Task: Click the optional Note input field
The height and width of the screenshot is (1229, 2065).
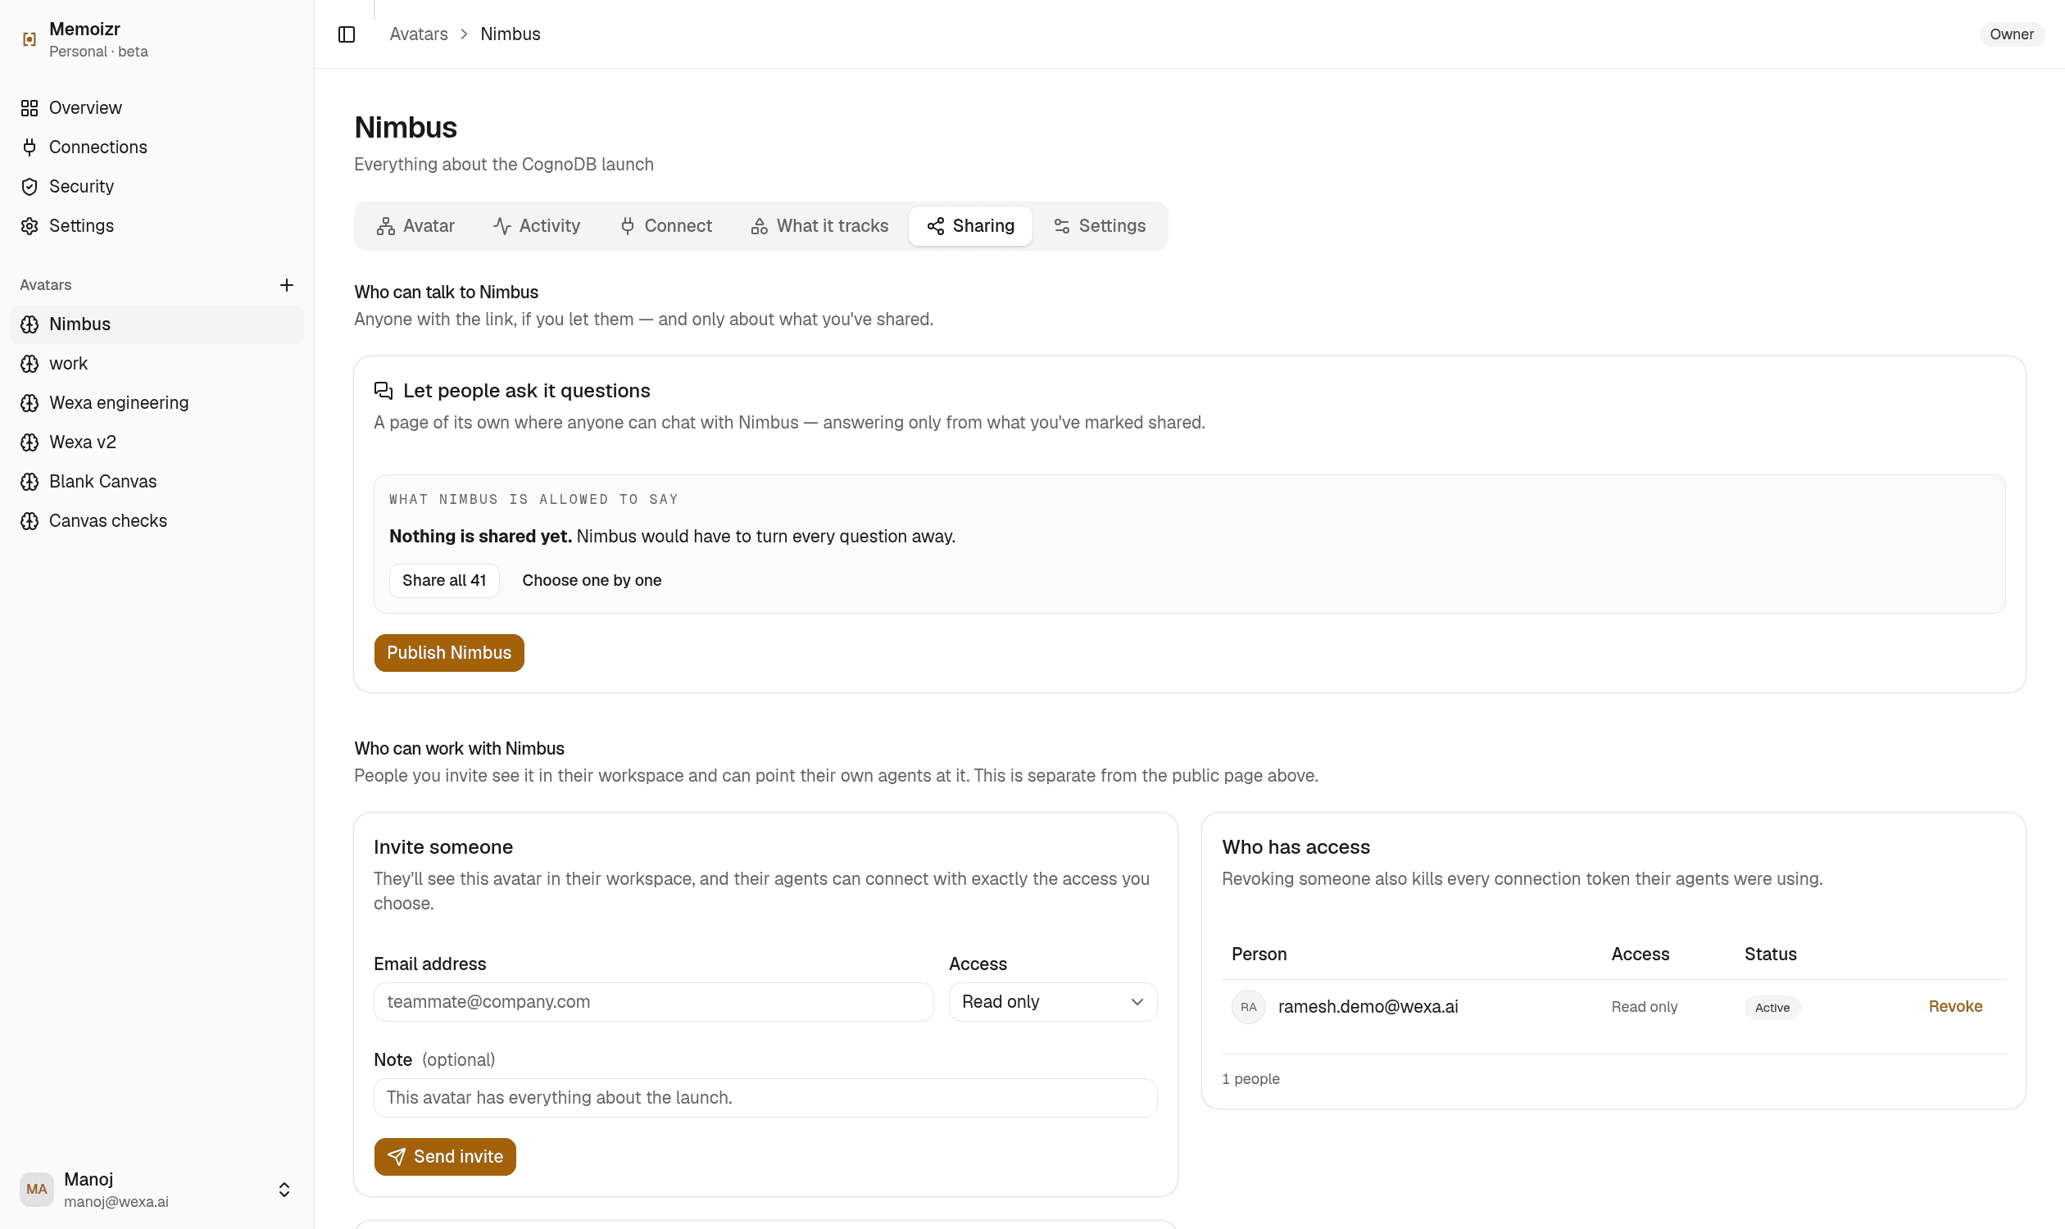Action: click(765, 1098)
